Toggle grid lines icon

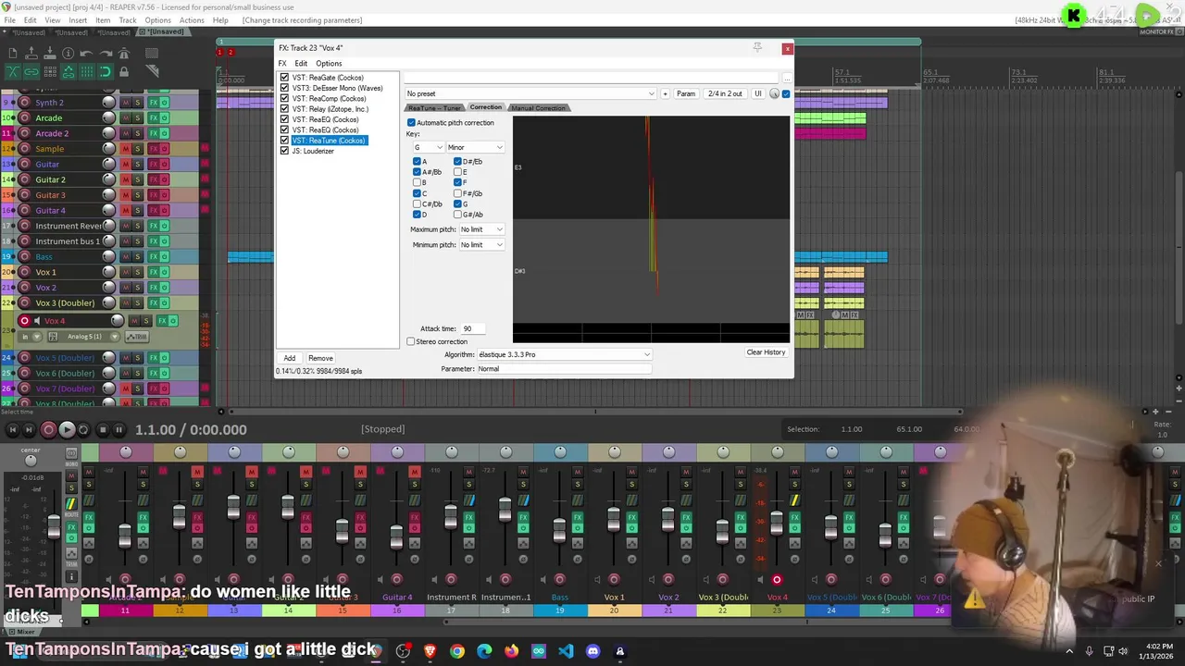[87, 71]
